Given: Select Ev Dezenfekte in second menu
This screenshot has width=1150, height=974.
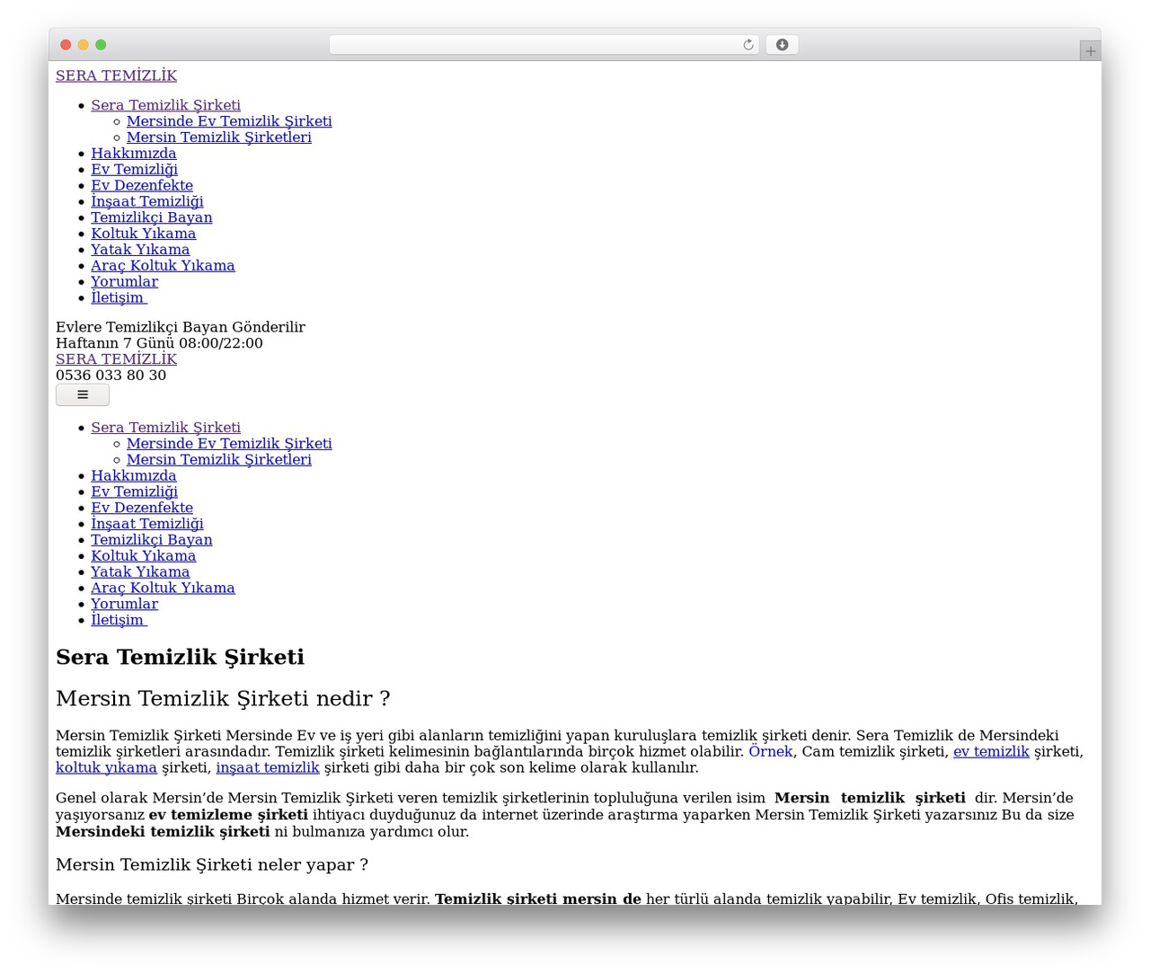Looking at the screenshot, I should pos(142,508).
